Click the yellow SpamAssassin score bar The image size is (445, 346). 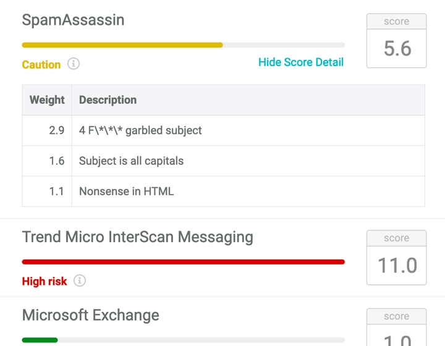click(122, 45)
